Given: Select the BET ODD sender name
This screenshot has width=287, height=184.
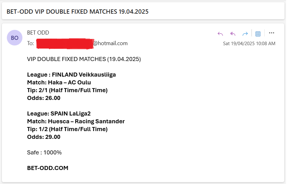Looking at the screenshot, I should (38, 33).
